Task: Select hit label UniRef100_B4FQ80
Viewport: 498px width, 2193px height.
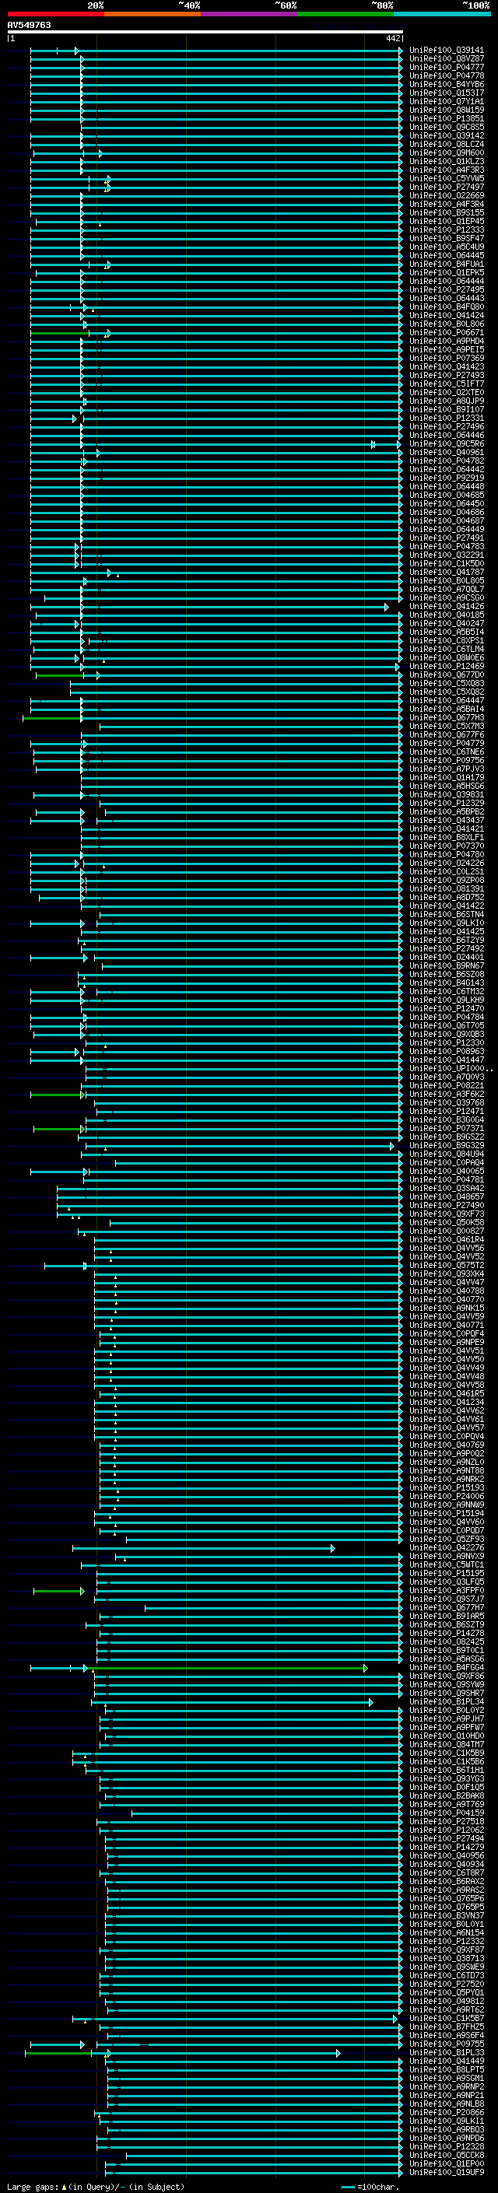Action: click(447, 307)
